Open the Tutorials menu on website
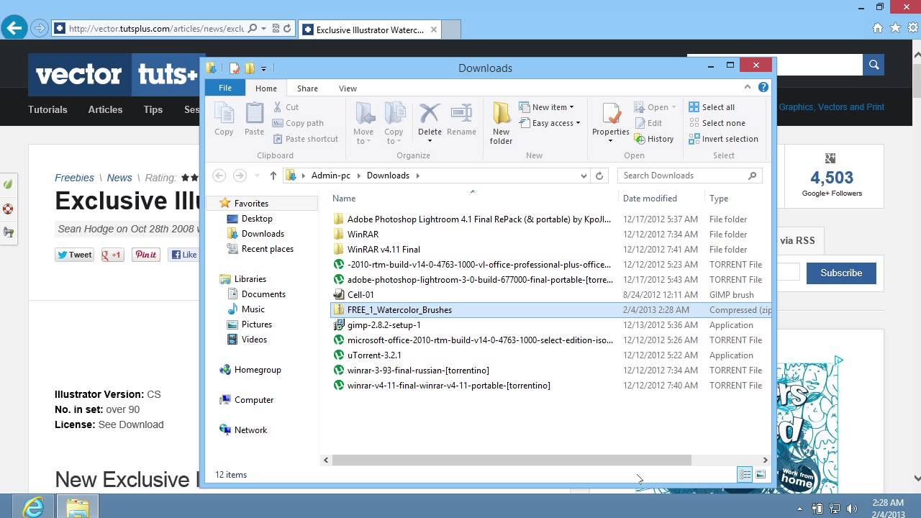 tap(47, 109)
